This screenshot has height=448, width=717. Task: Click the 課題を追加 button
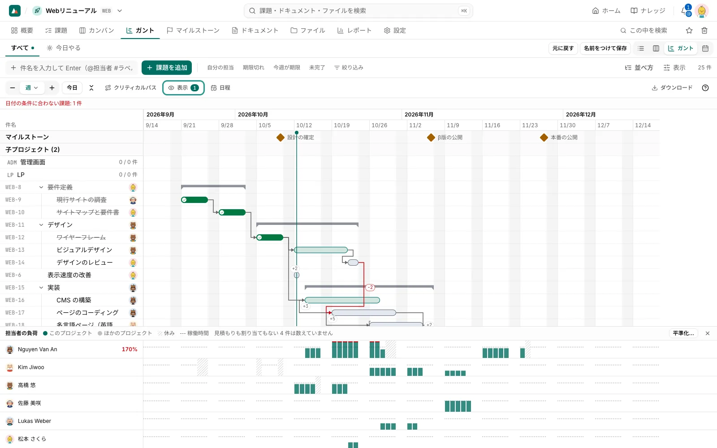pyautogui.click(x=167, y=68)
